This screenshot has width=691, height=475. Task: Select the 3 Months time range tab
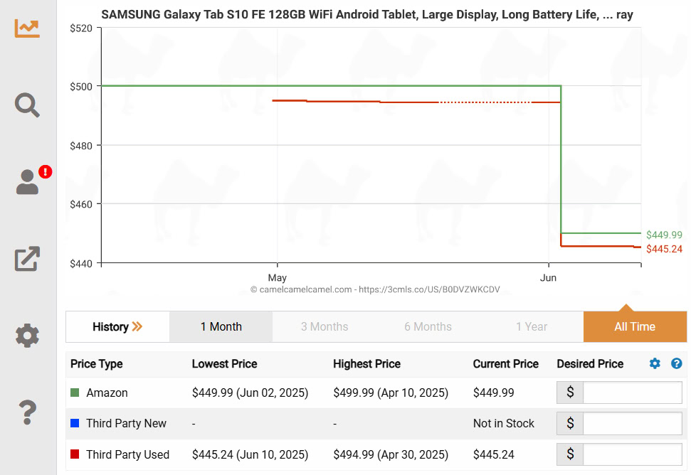(x=325, y=327)
